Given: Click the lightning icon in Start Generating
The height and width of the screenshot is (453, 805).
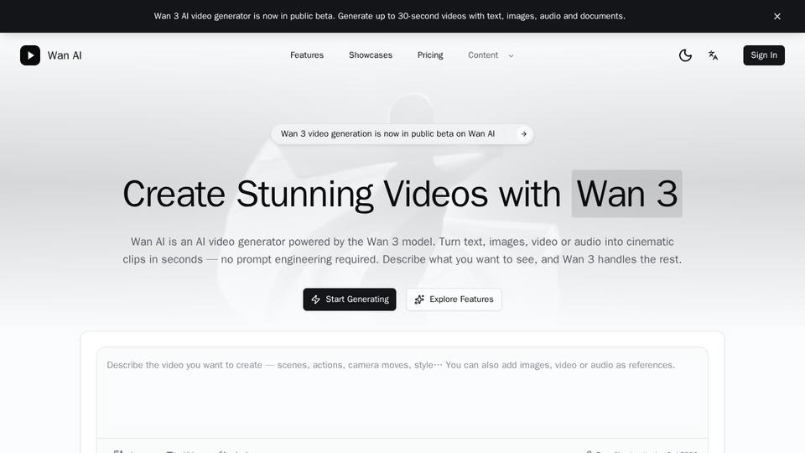Looking at the screenshot, I should tap(316, 299).
